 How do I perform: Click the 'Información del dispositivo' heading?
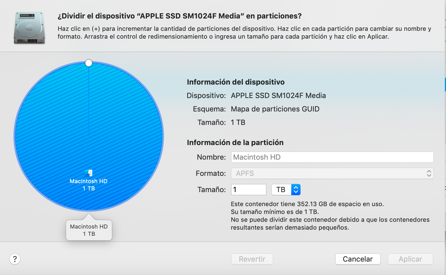(236, 82)
